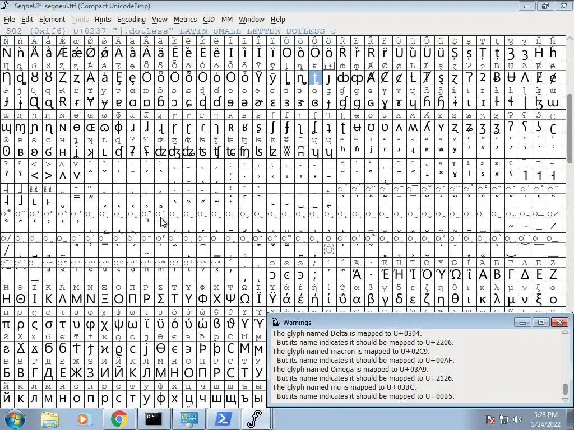Open the Element menu
The width and height of the screenshot is (574, 430).
pyautogui.click(x=52, y=20)
